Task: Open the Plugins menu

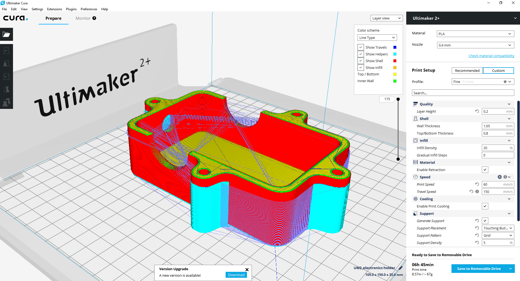Action: tap(71, 9)
